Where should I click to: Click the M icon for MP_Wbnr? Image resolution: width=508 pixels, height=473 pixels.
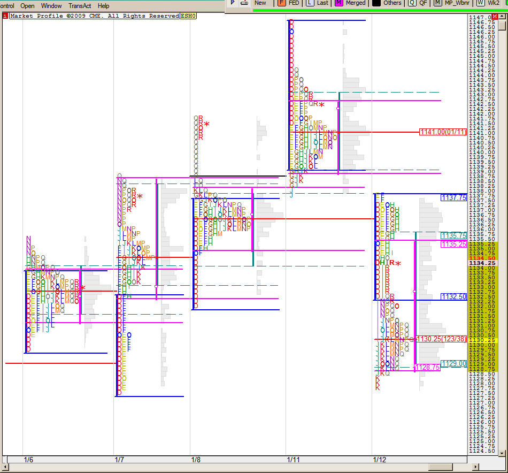click(x=437, y=3)
